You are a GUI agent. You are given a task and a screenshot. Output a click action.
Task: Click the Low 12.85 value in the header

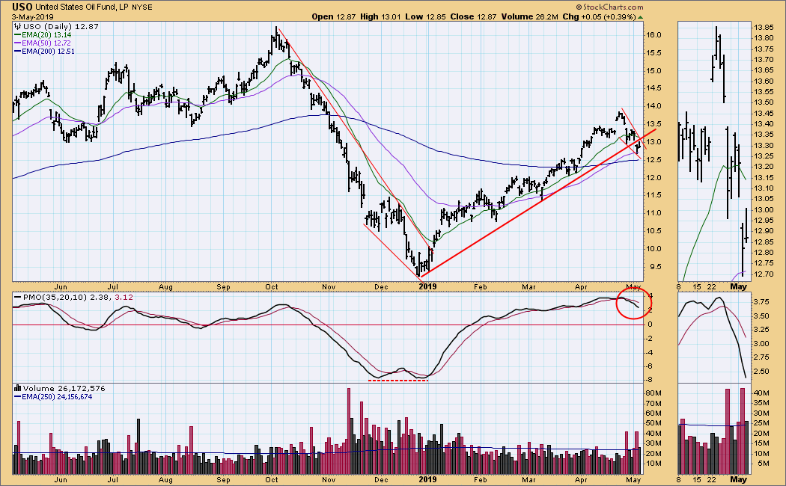tap(425, 16)
